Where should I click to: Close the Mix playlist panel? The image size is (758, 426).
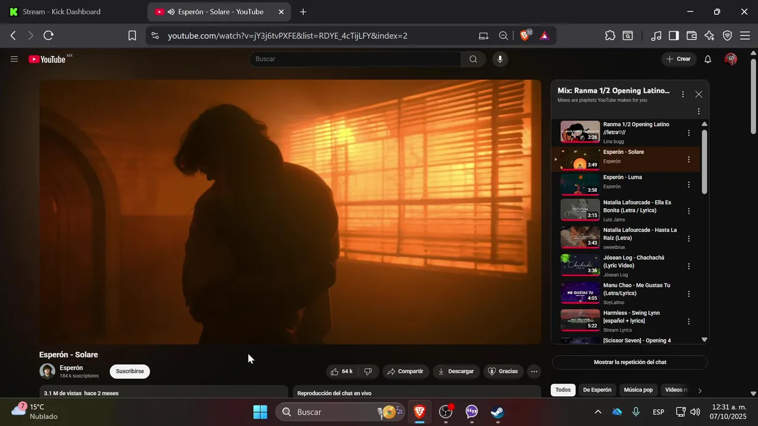pyautogui.click(x=699, y=94)
